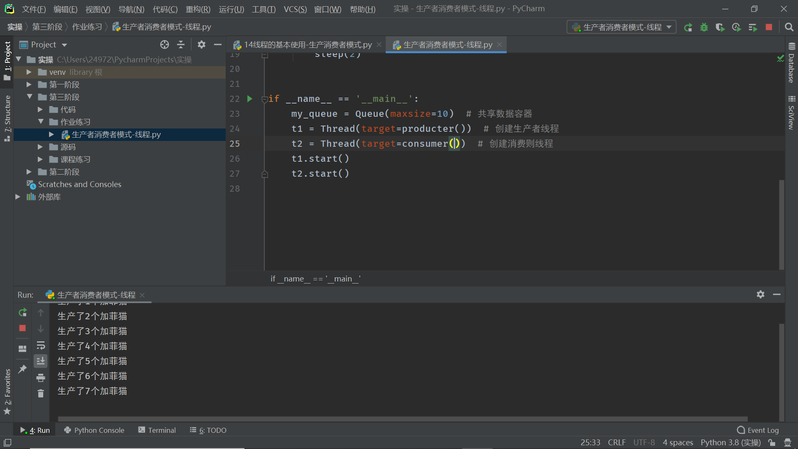
Task: Open Search Everywhere magnifier
Action: coord(789,27)
